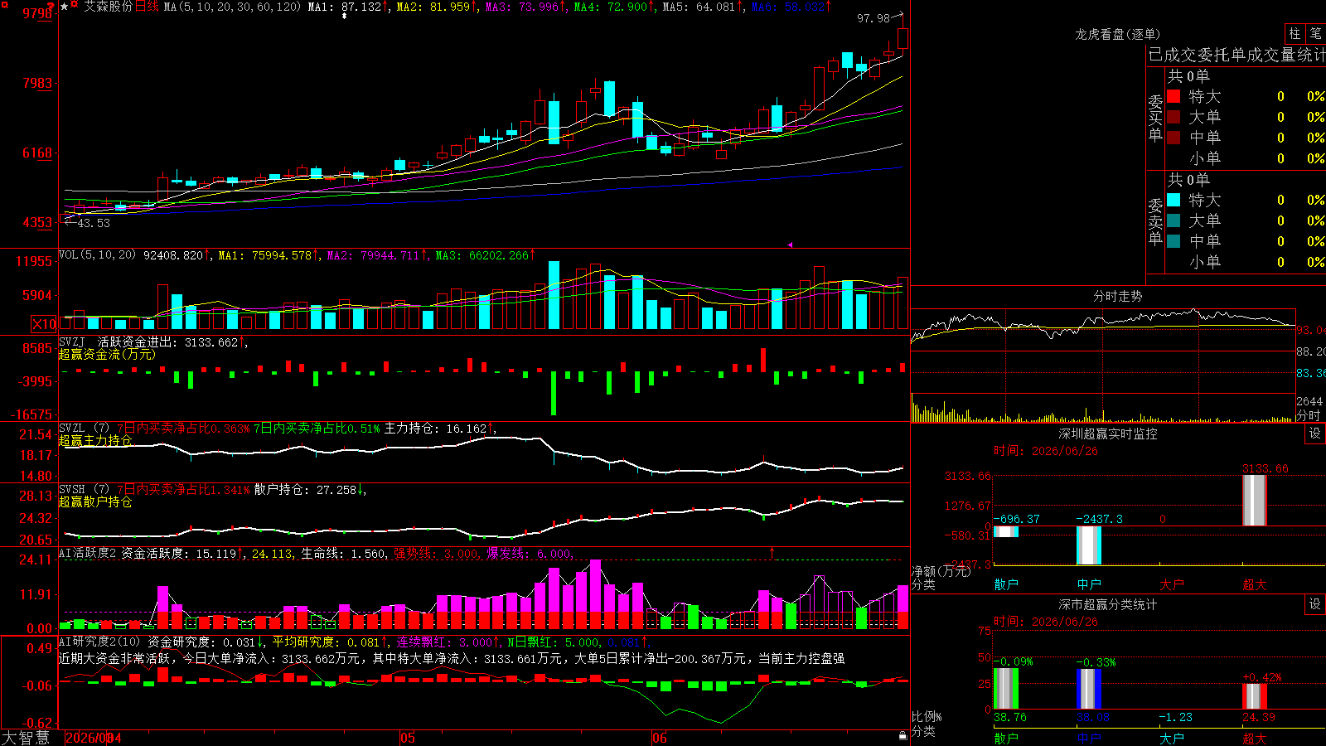Click the 强势线: 3.000 label
The image size is (1326, 746).
436,554
